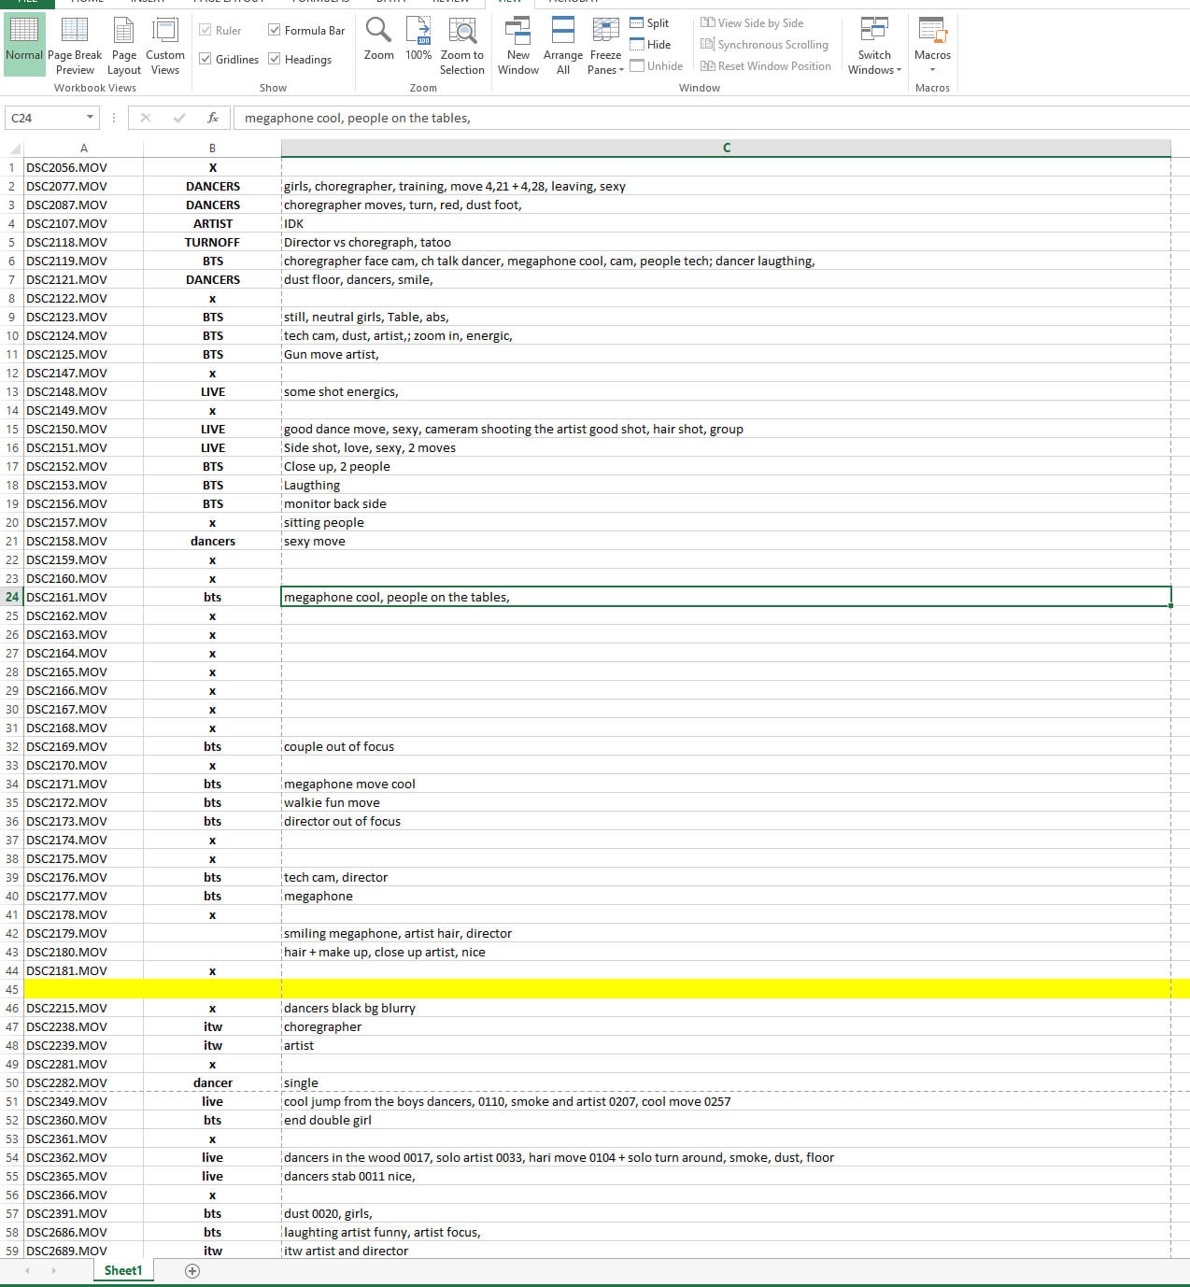Open Switch Windows dropdown
The image size is (1190, 1287).
[874, 45]
